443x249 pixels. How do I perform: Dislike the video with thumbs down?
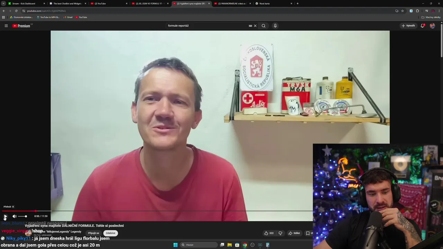(280, 233)
